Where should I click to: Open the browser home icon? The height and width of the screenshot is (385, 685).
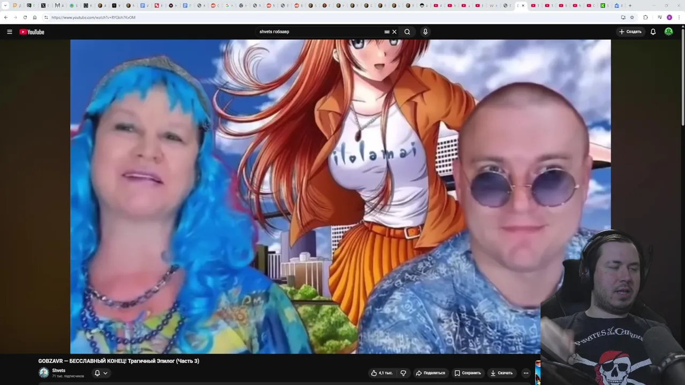[x=35, y=17]
